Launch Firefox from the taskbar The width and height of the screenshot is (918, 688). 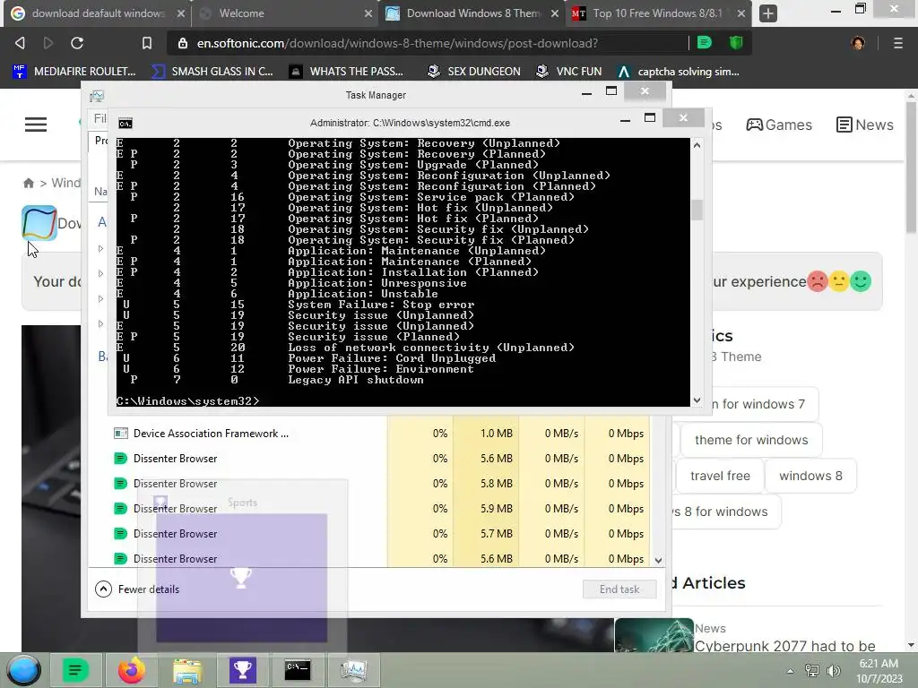131,670
